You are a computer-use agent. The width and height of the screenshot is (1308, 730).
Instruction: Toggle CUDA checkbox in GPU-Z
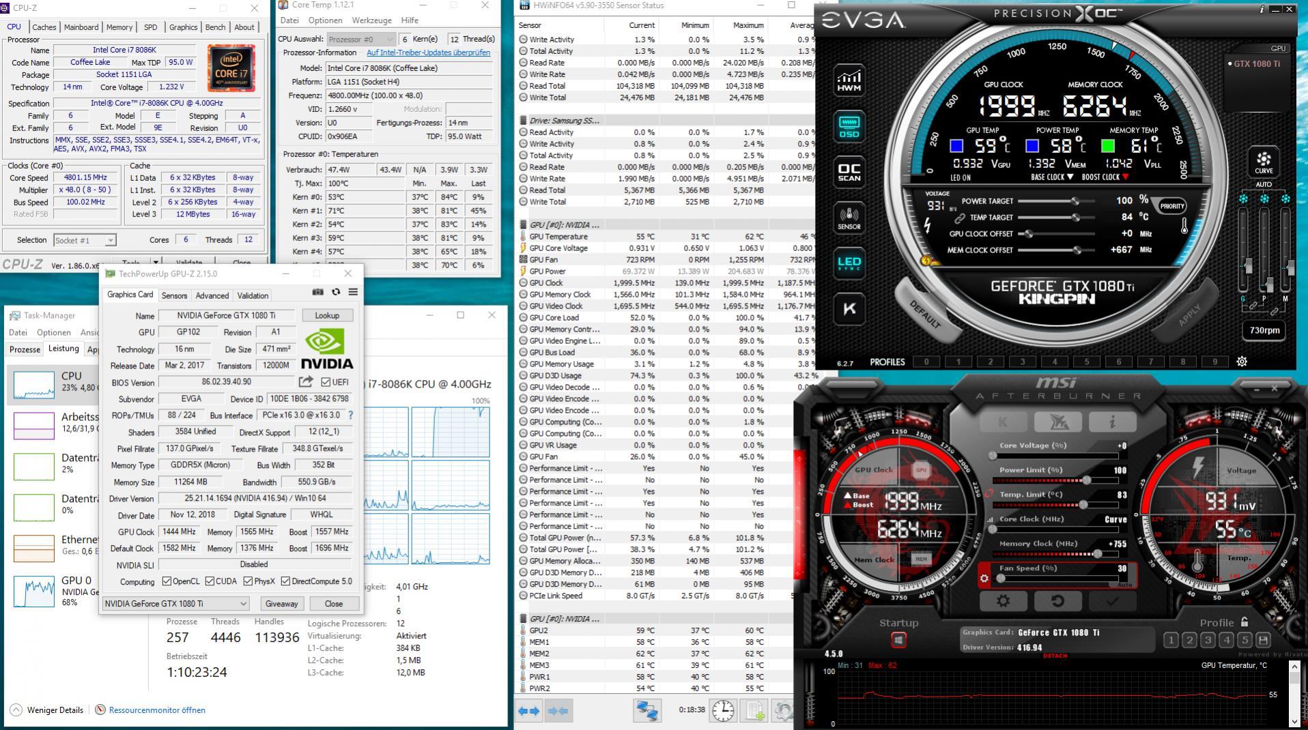pos(210,581)
